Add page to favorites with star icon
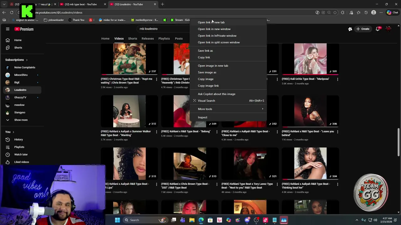This screenshot has width=401, height=225. [335, 12]
